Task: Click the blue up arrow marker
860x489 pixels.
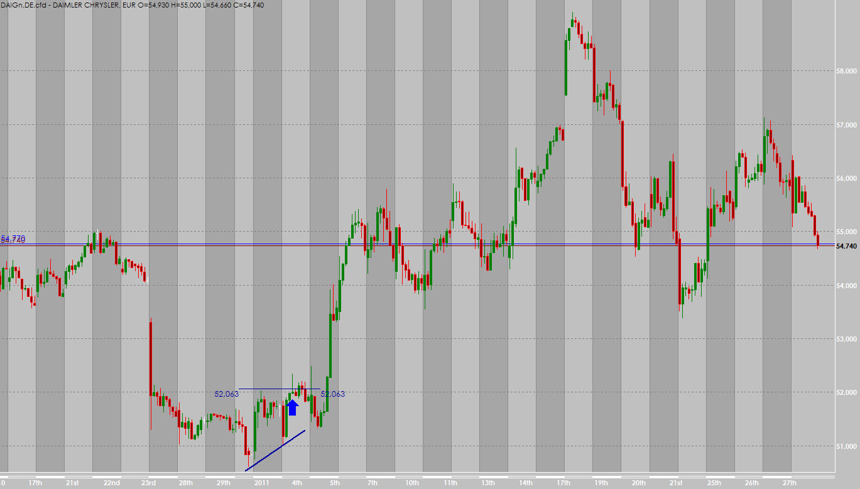Action: pos(292,407)
